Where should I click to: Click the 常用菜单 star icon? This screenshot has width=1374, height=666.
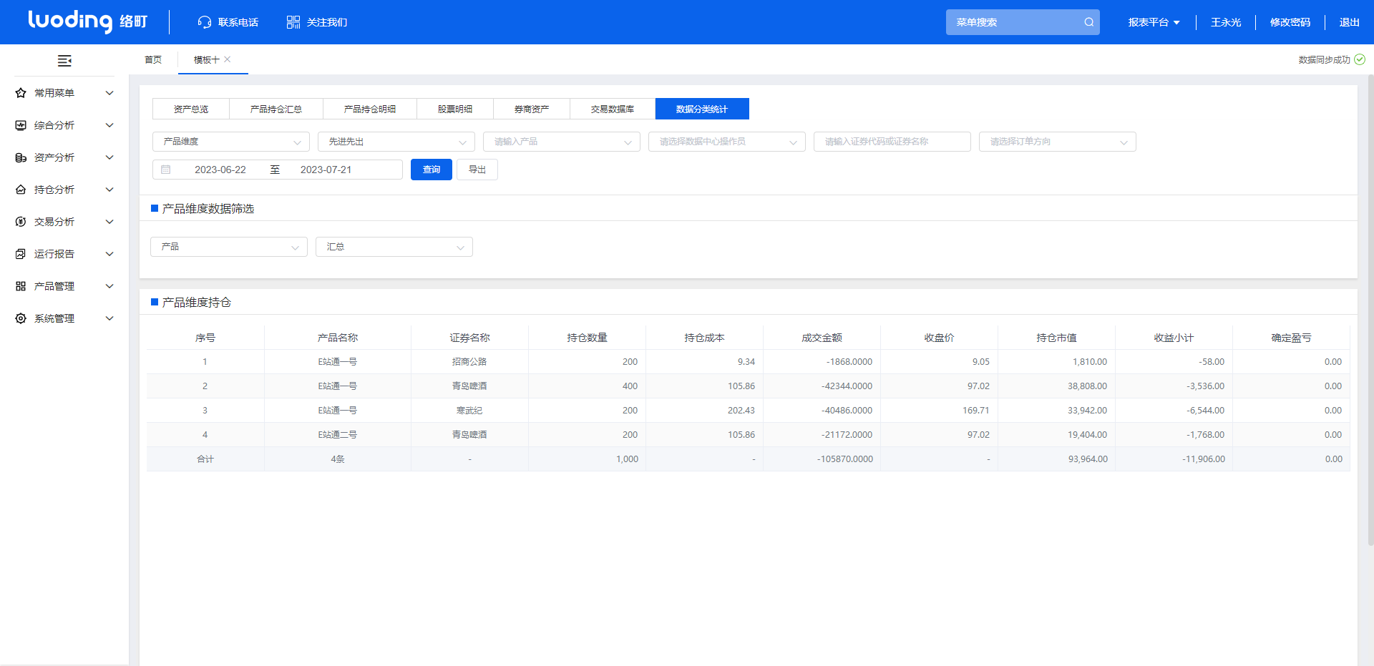click(21, 93)
